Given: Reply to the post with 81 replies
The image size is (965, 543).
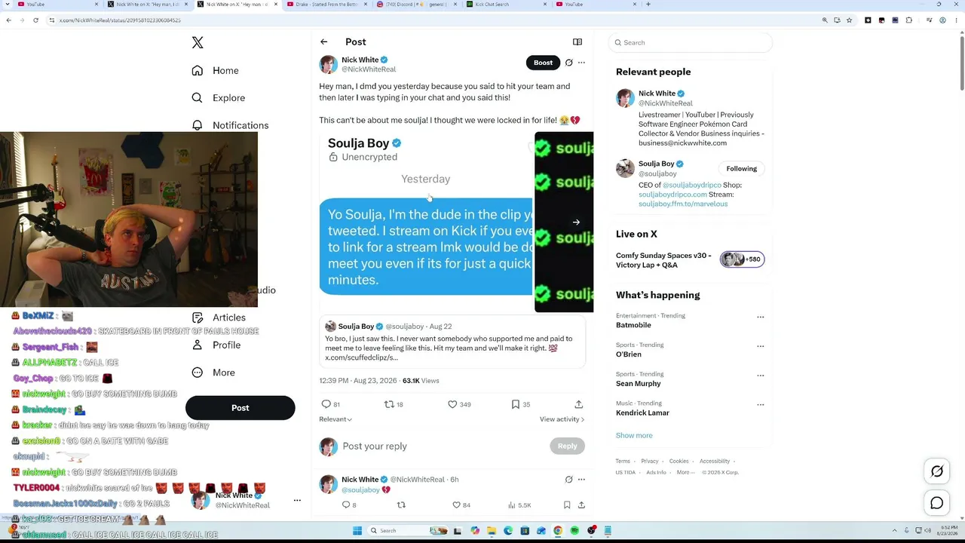Looking at the screenshot, I should tap(331, 405).
